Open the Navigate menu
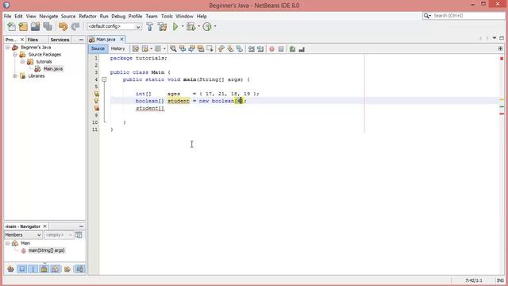This screenshot has width=508, height=286. [x=48, y=16]
